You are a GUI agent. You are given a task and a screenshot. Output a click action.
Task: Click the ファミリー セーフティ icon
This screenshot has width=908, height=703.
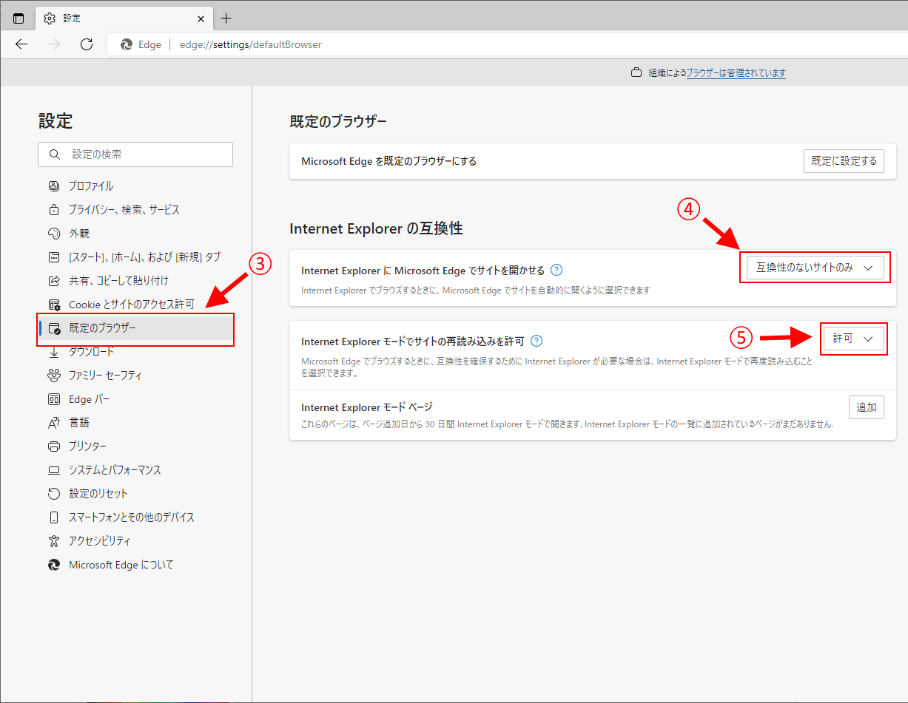click(53, 376)
